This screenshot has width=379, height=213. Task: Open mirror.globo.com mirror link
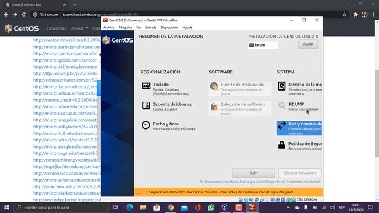(65, 60)
